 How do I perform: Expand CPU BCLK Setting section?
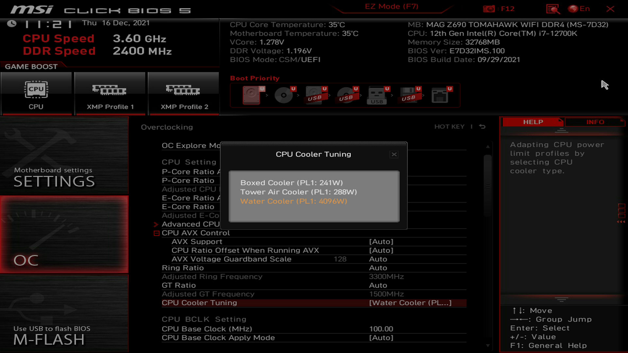204,319
